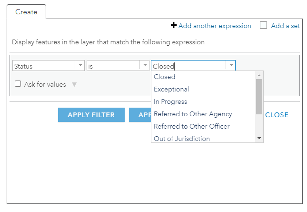Choose In Progress status option
Viewport: 307px width, 212px height.
click(170, 101)
